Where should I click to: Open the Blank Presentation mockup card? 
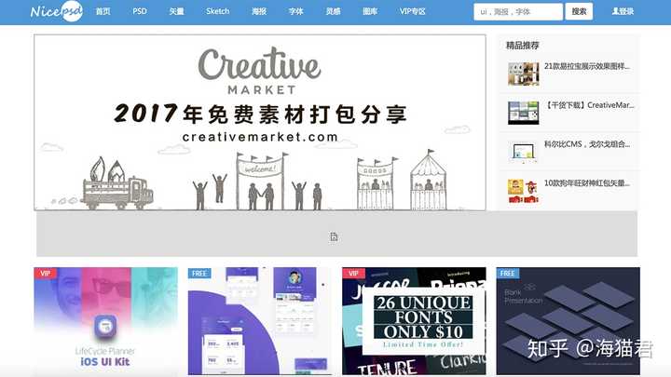coord(568,321)
